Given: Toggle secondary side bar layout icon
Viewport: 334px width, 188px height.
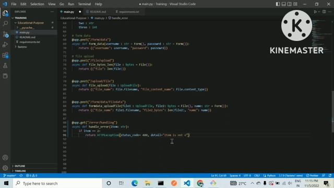Looking at the screenshot, I should coord(290,4).
